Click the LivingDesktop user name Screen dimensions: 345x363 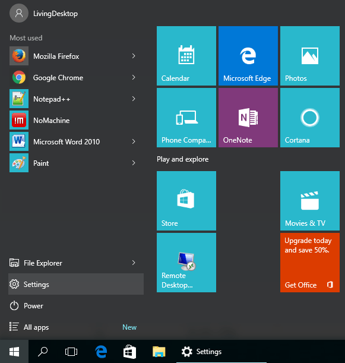pos(55,14)
